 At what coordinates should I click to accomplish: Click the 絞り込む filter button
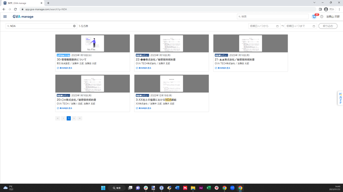click(x=328, y=26)
